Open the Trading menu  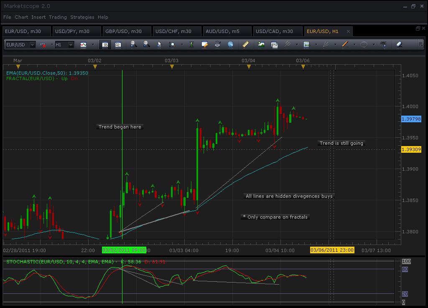[58, 17]
